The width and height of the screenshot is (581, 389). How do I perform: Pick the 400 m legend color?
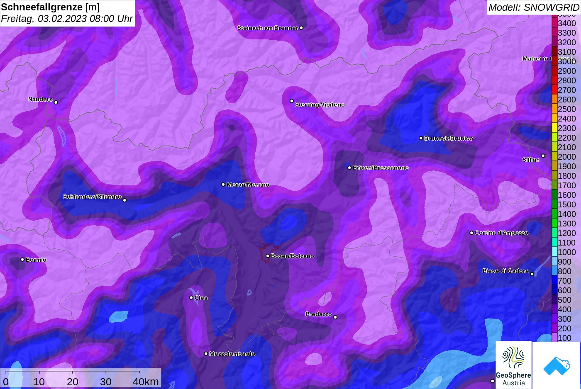(554, 309)
